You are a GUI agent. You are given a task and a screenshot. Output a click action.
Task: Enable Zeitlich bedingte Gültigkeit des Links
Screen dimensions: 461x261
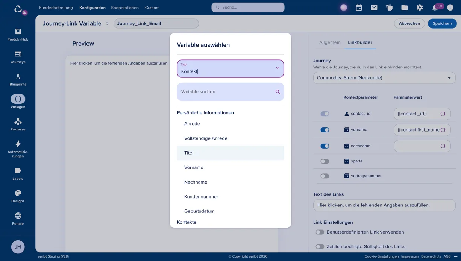click(x=320, y=247)
